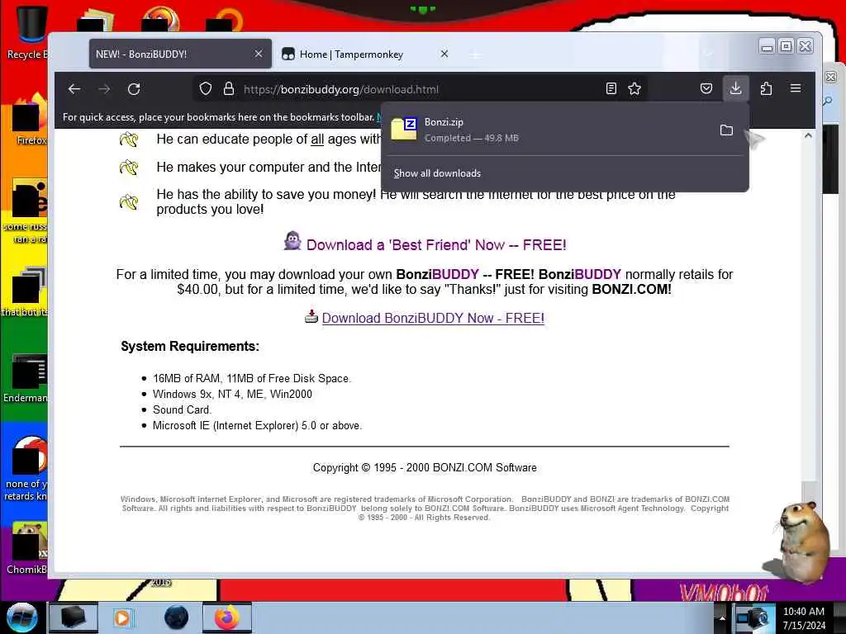Image resolution: width=846 pixels, height=634 pixels.
Task: Select the Enderman desktop icon
Action: point(26,377)
